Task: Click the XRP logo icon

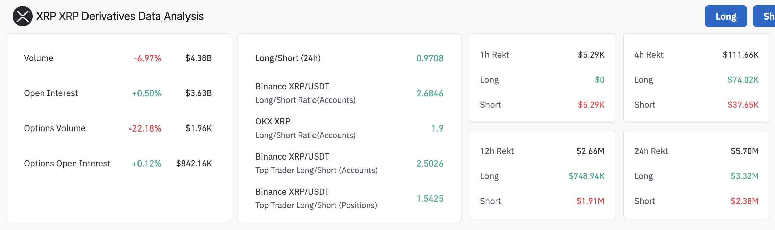Action: [23, 16]
